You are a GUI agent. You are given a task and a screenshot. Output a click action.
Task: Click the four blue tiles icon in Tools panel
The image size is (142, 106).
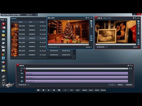[x=3, y=58]
